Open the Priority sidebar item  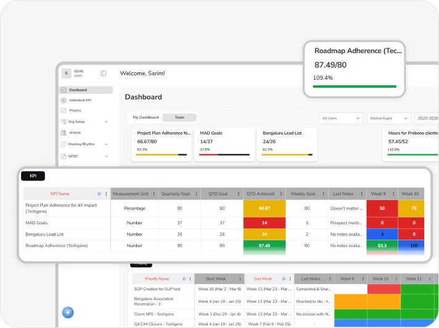75,111
